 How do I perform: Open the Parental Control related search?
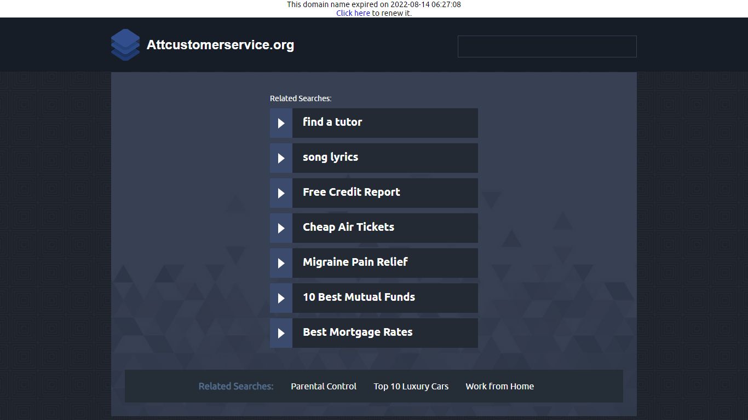click(324, 386)
